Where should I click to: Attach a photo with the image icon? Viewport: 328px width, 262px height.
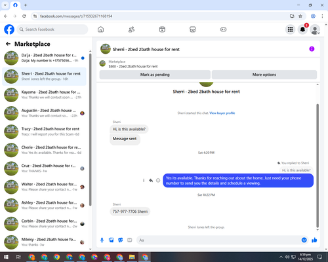click(112, 240)
